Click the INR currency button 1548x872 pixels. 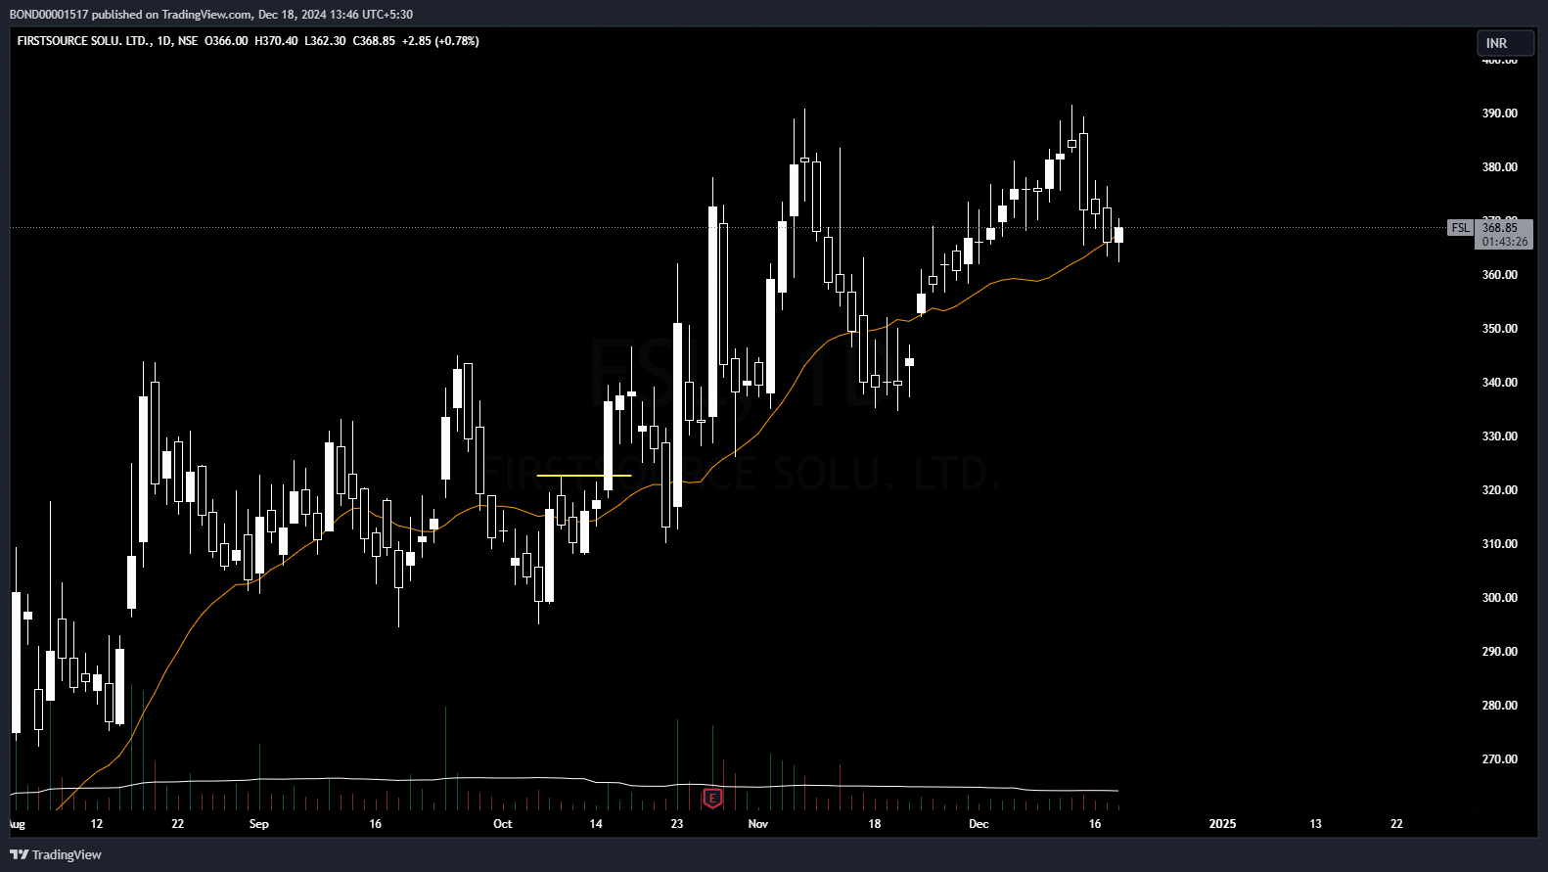[x=1505, y=43]
